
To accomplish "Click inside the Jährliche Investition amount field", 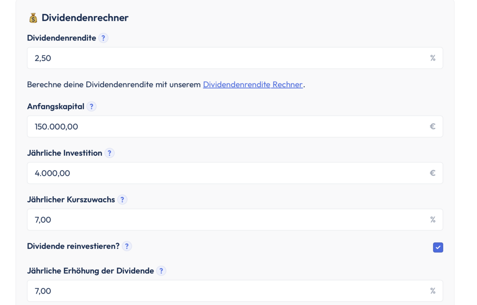I will coord(234,173).
